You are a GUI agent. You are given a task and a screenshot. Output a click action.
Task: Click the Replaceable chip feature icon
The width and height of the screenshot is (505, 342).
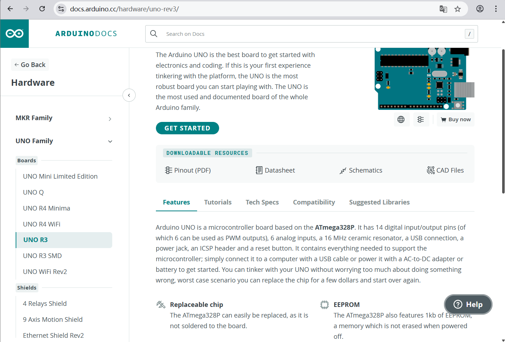click(161, 304)
